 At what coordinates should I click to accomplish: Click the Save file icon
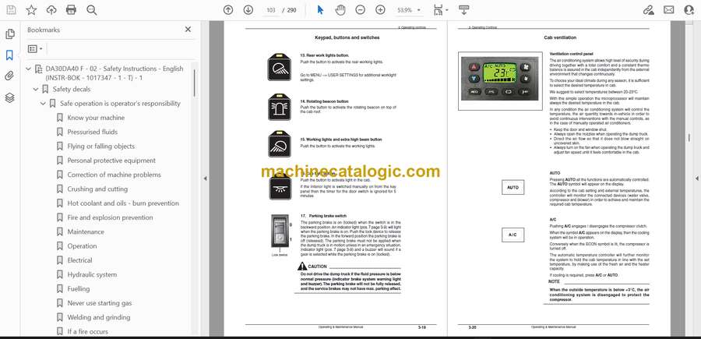tap(11, 10)
